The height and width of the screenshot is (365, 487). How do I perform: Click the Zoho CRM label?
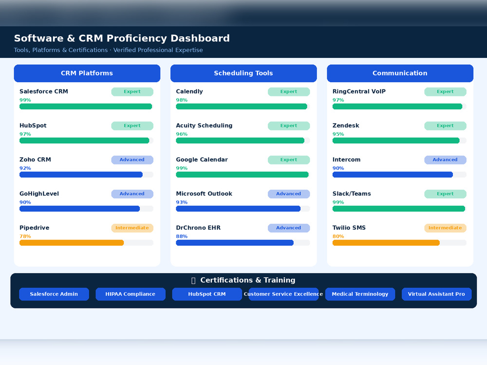[35, 160]
